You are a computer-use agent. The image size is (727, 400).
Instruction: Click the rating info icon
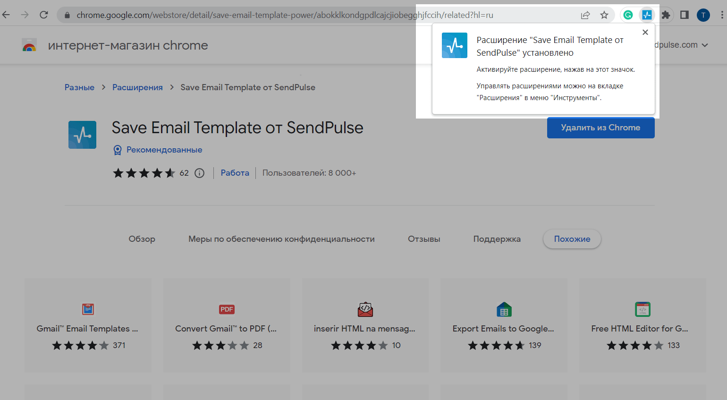200,173
